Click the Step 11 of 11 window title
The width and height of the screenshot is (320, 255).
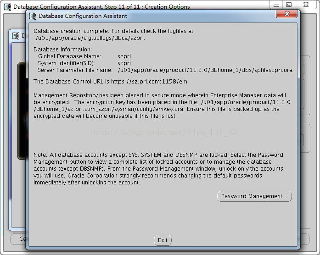pyautogui.click(x=101, y=7)
